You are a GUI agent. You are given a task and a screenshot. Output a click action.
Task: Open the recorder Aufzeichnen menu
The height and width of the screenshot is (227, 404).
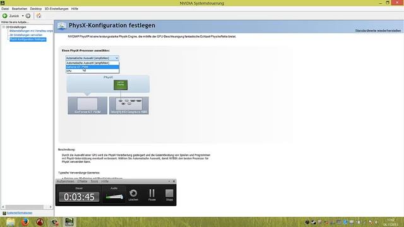pyautogui.click(x=66, y=182)
